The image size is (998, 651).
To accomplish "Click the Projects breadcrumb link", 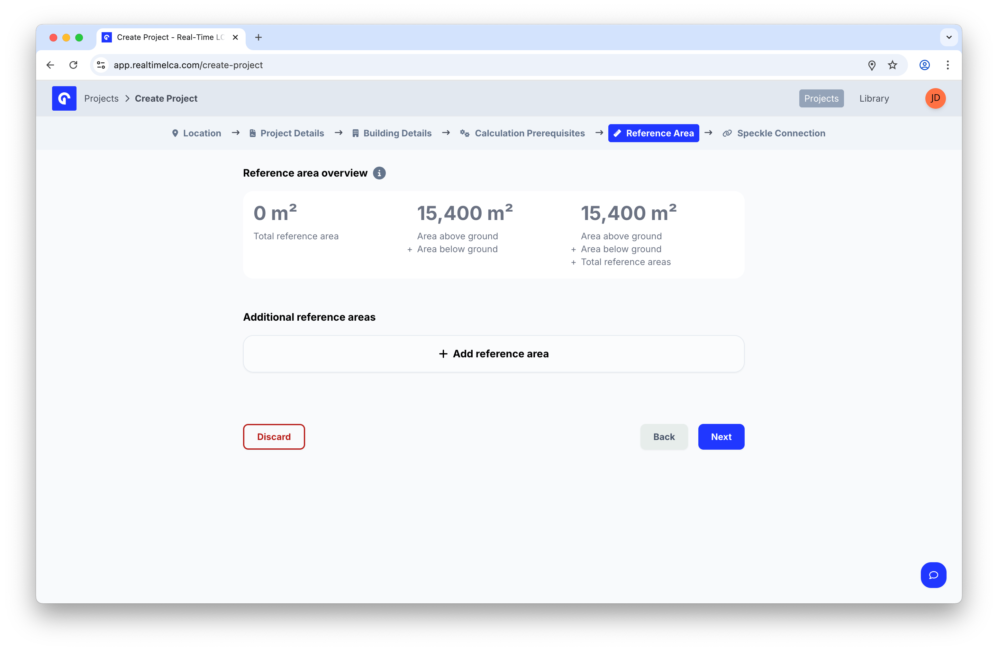I will click(x=102, y=98).
